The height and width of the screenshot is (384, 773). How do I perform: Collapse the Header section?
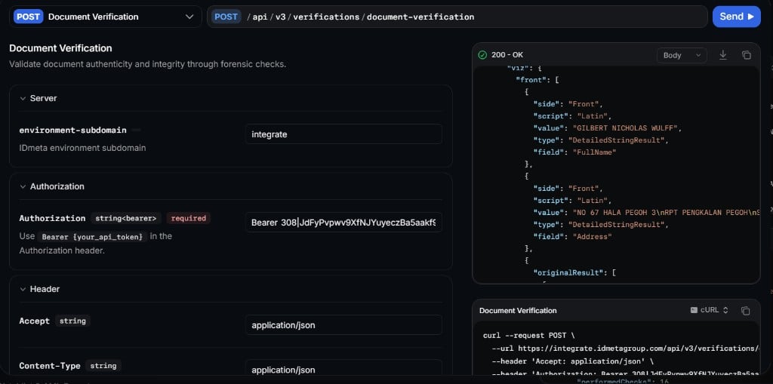23,290
